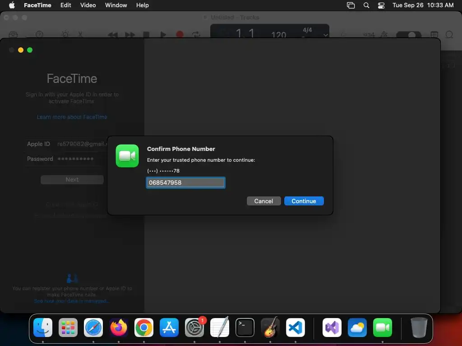Open System Settings from the Dock
The height and width of the screenshot is (346, 462).
(194, 328)
